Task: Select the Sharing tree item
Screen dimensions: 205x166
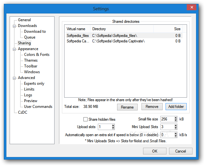Action: (x=24, y=43)
